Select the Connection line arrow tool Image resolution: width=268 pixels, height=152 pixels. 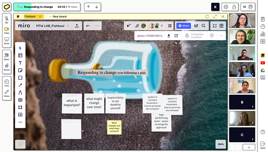pyautogui.click(x=20, y=85)
